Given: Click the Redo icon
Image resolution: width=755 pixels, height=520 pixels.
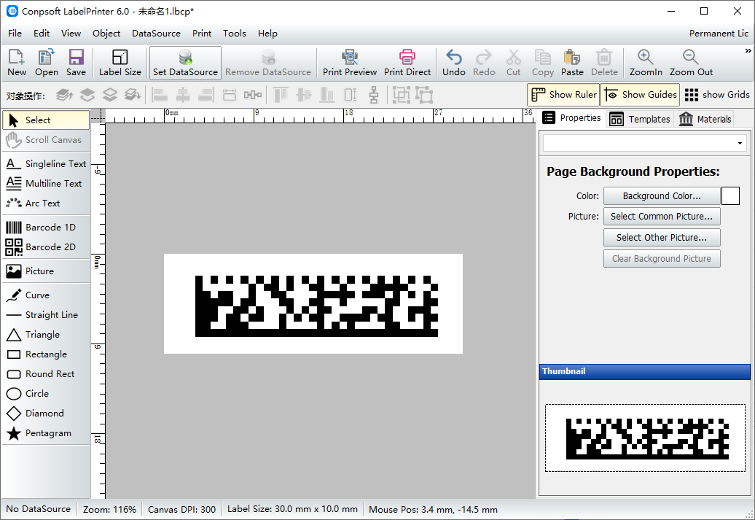Looking at the screenshot, I should (484, 63).
